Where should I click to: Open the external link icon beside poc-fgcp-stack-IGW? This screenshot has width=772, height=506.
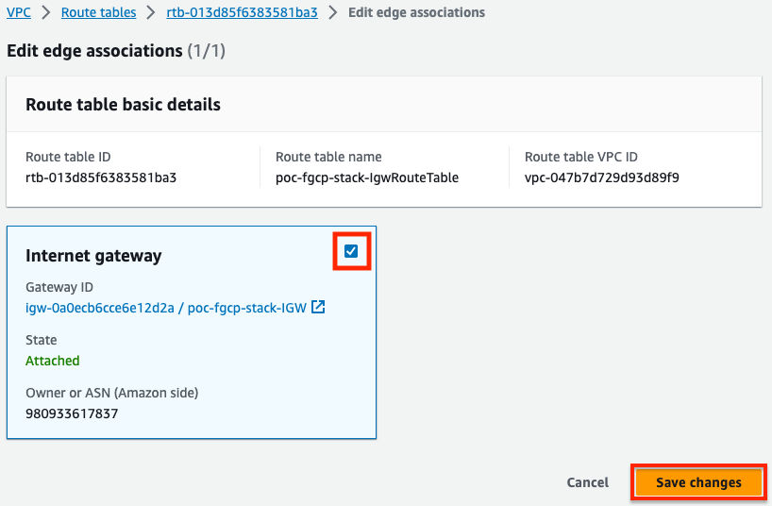318,307
